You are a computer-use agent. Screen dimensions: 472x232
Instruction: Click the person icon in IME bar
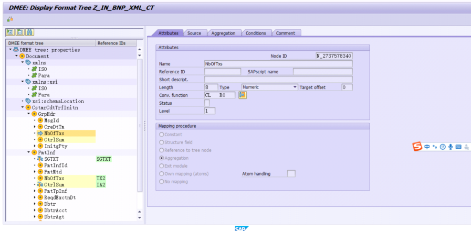tap(467, 147)
